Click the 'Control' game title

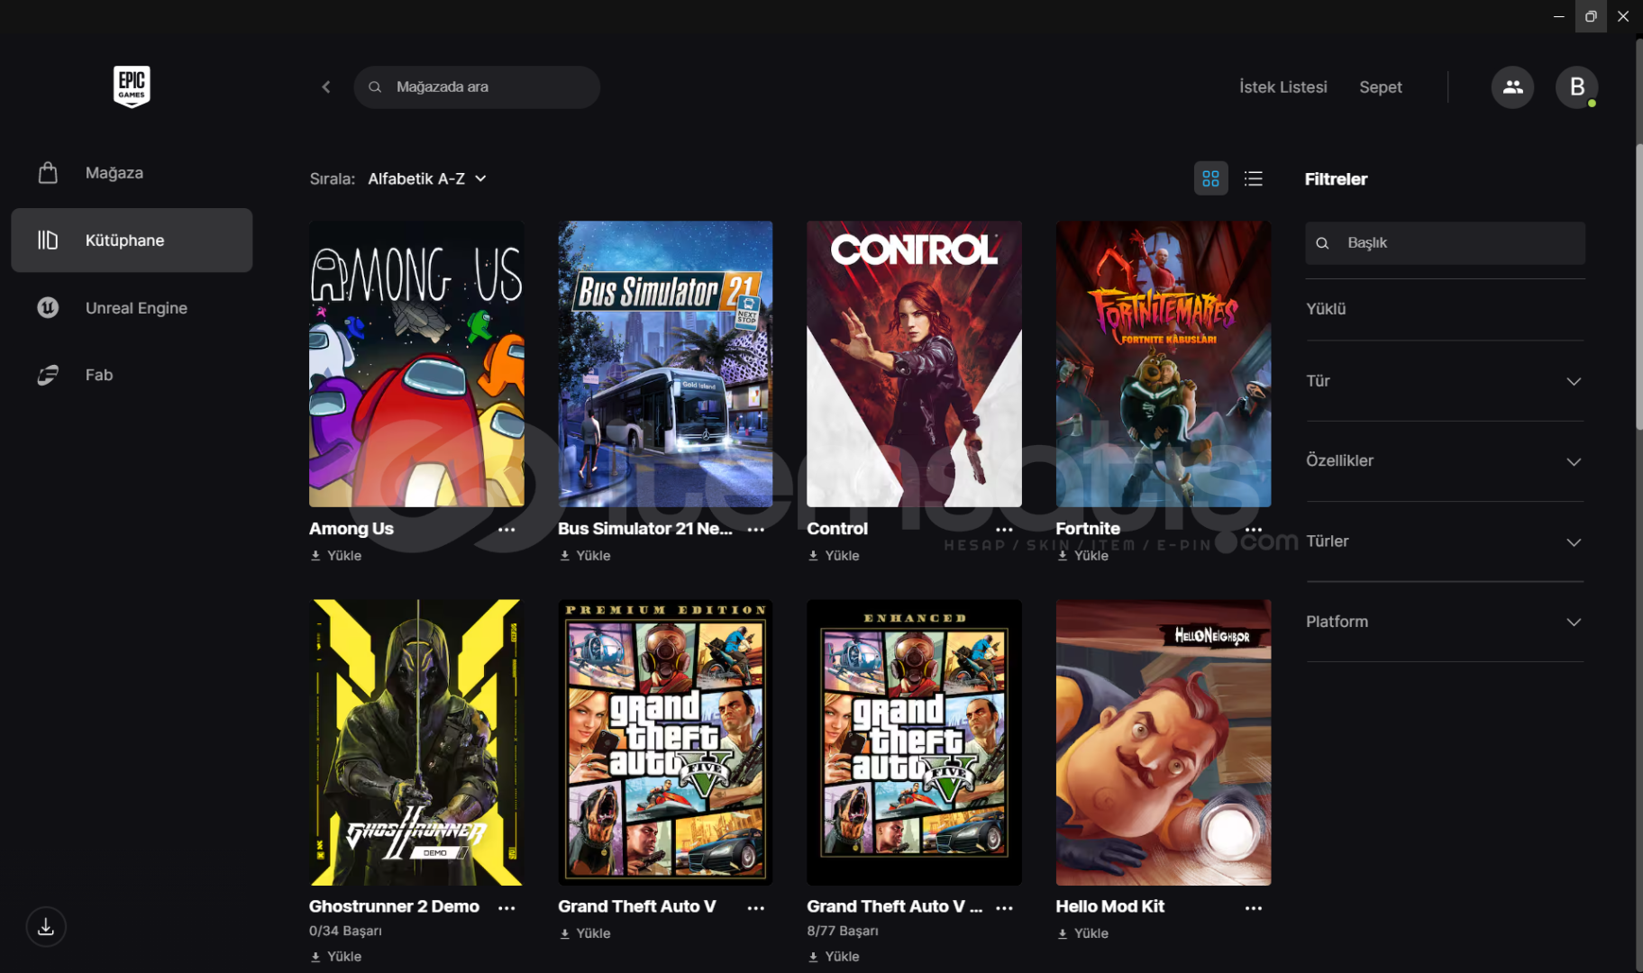(837, 529)
